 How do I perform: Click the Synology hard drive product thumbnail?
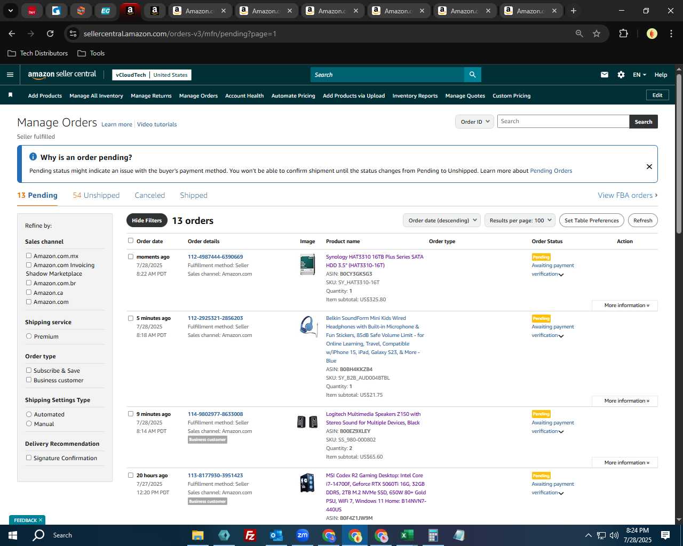[307, 265]
